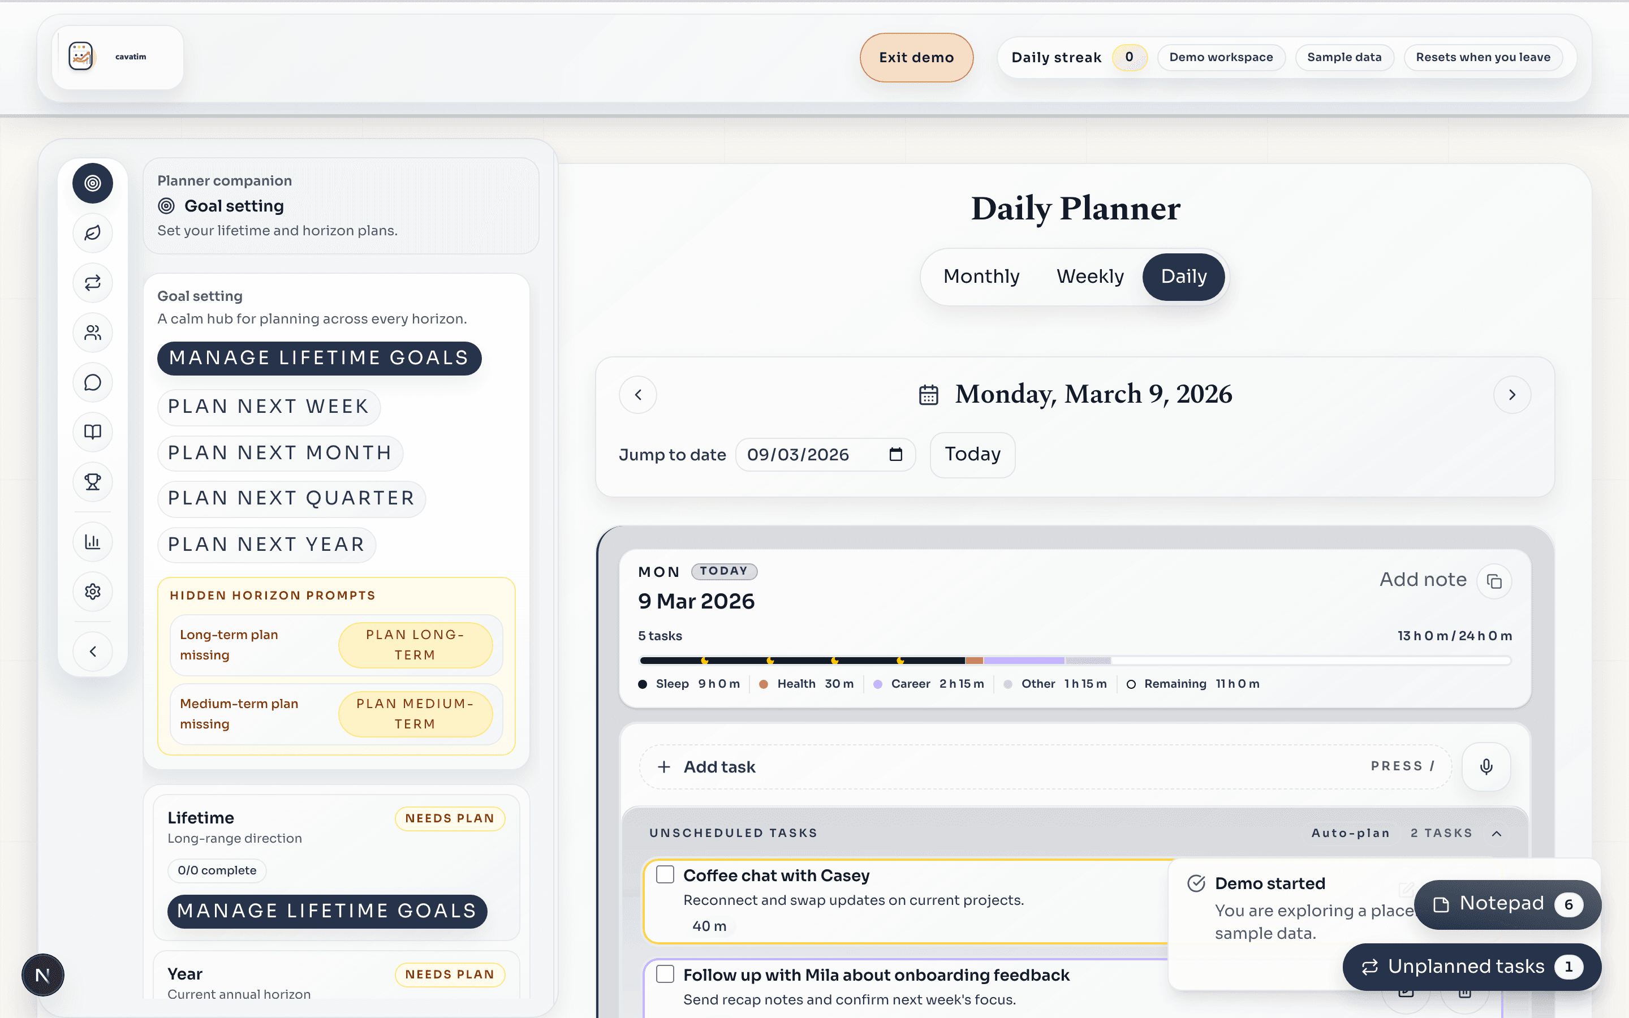Open the Notepad panel showing 6 notes
The image size is (1629, 1018).
pos(1506,904)
